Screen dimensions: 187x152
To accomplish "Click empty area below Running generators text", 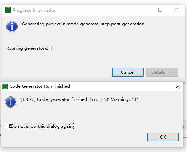I will click(48, 61).
